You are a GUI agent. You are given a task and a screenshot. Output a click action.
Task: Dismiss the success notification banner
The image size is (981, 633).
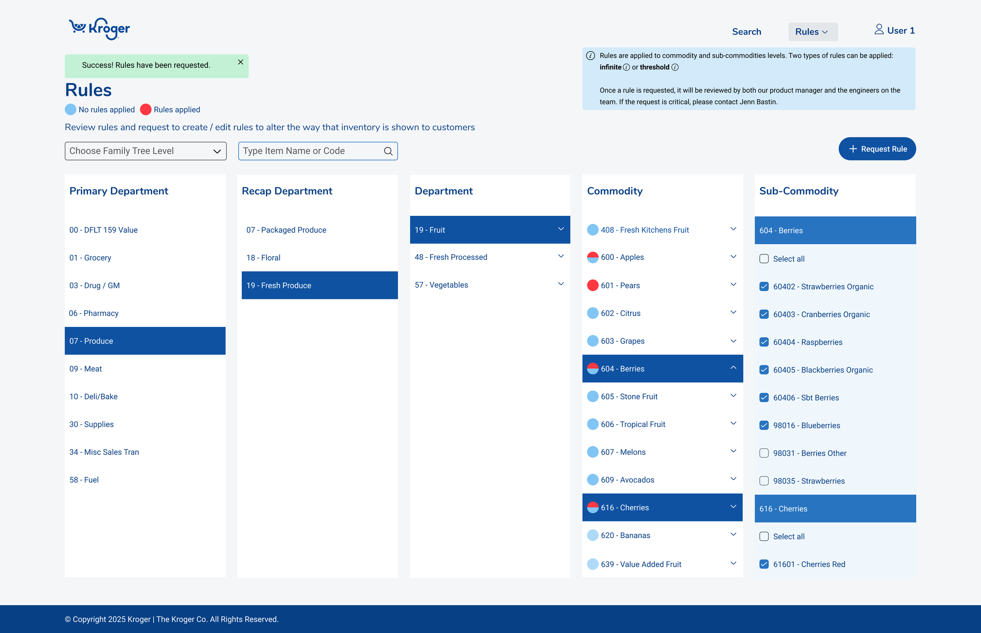tap(241, 62)
